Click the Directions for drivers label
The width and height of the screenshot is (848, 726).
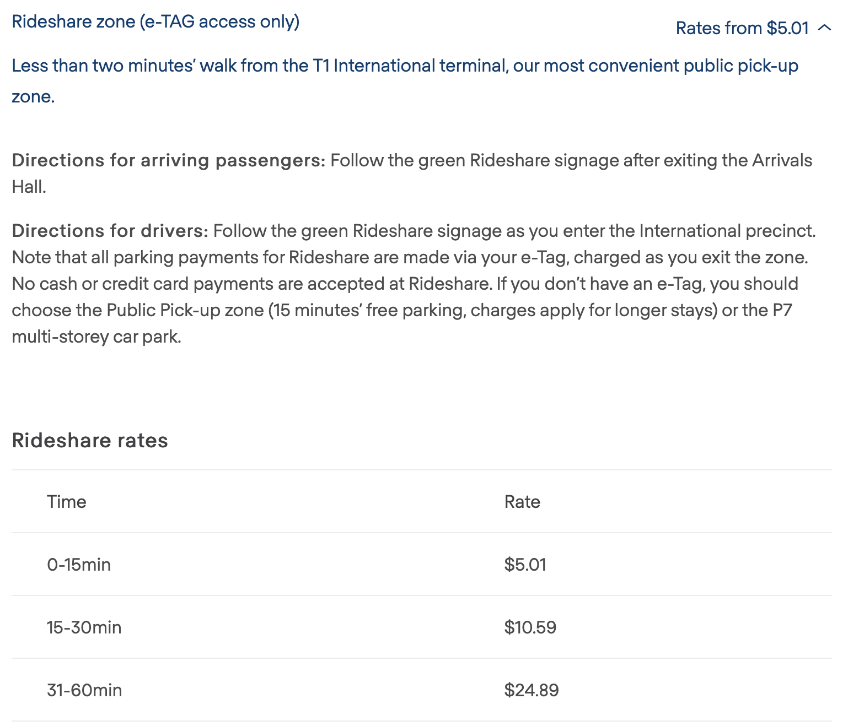tap(110, 231)
